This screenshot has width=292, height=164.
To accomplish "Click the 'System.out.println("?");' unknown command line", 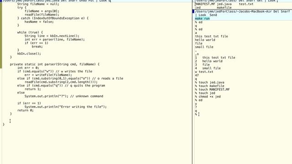I will 64,96.
